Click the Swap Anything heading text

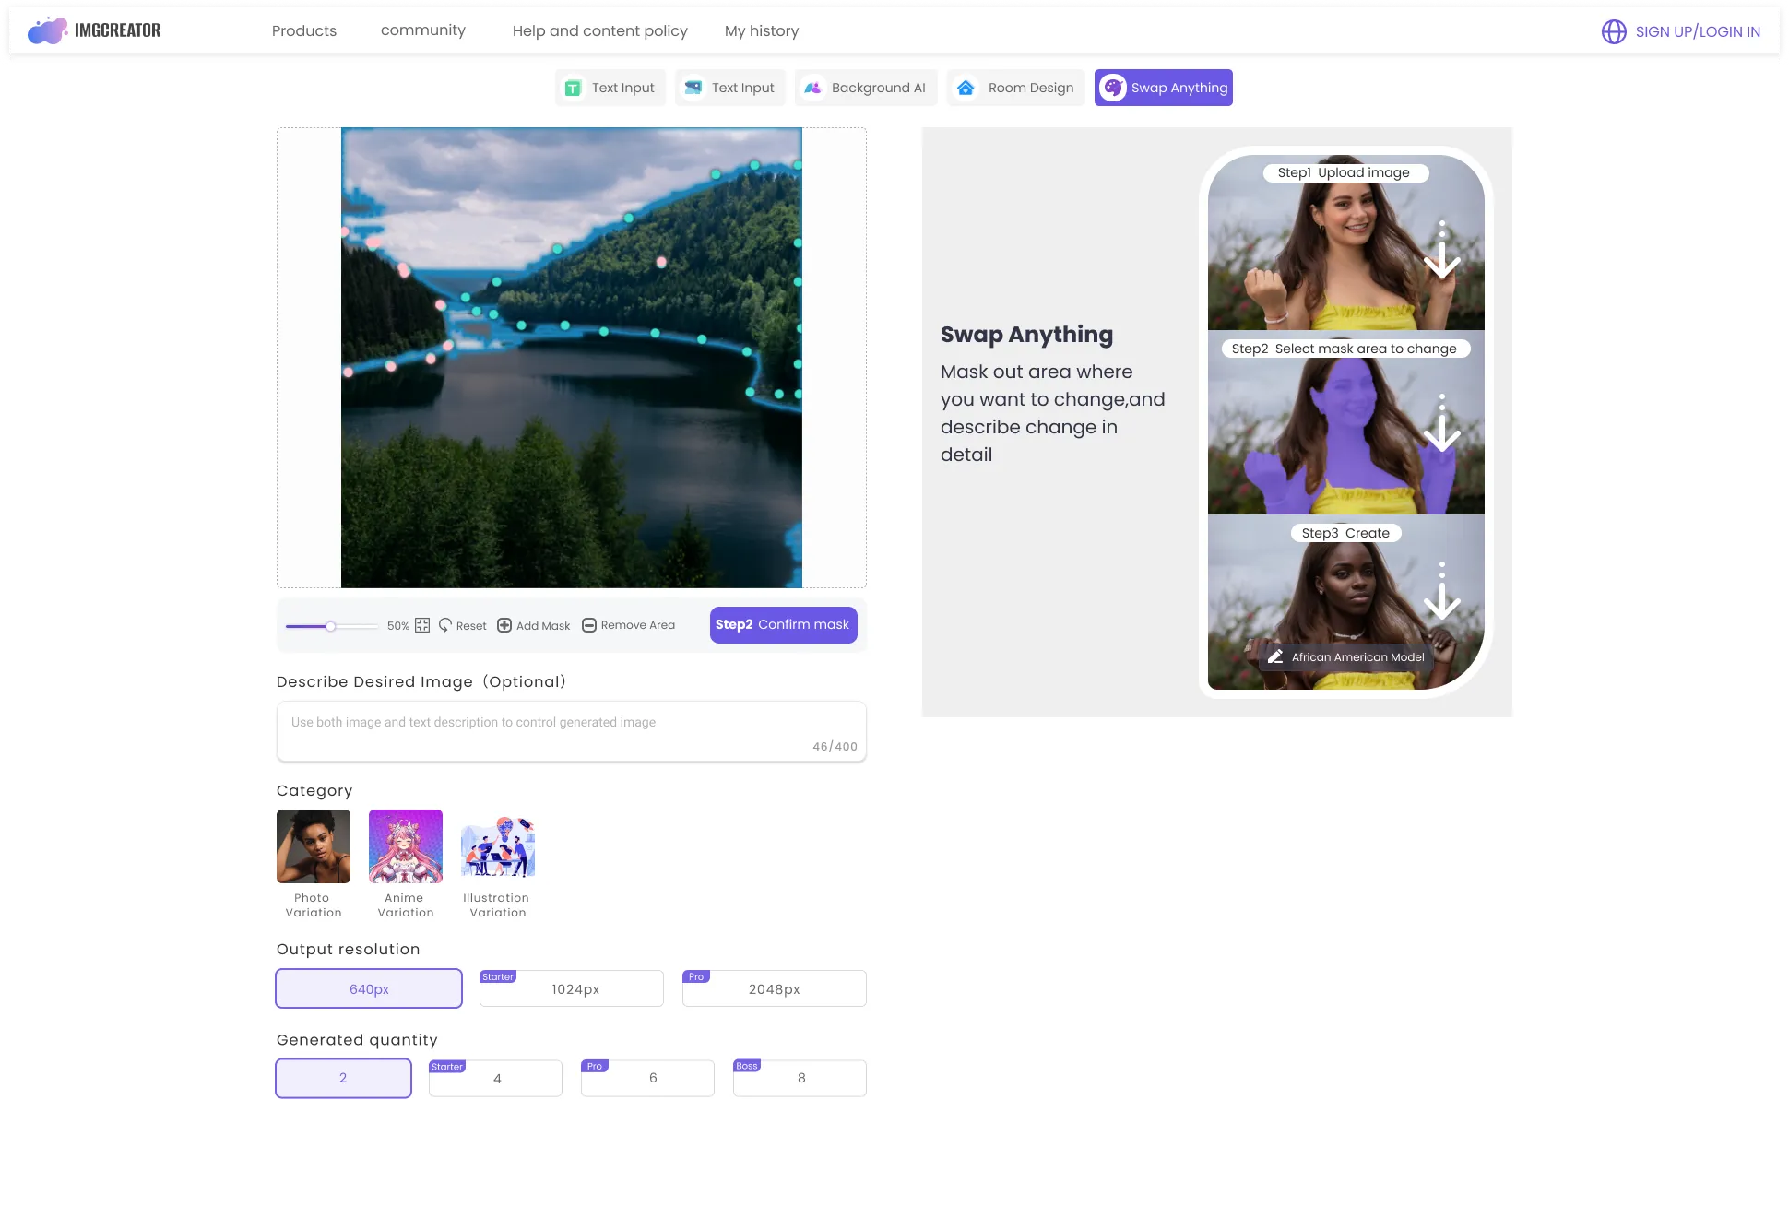[1026, 335]
